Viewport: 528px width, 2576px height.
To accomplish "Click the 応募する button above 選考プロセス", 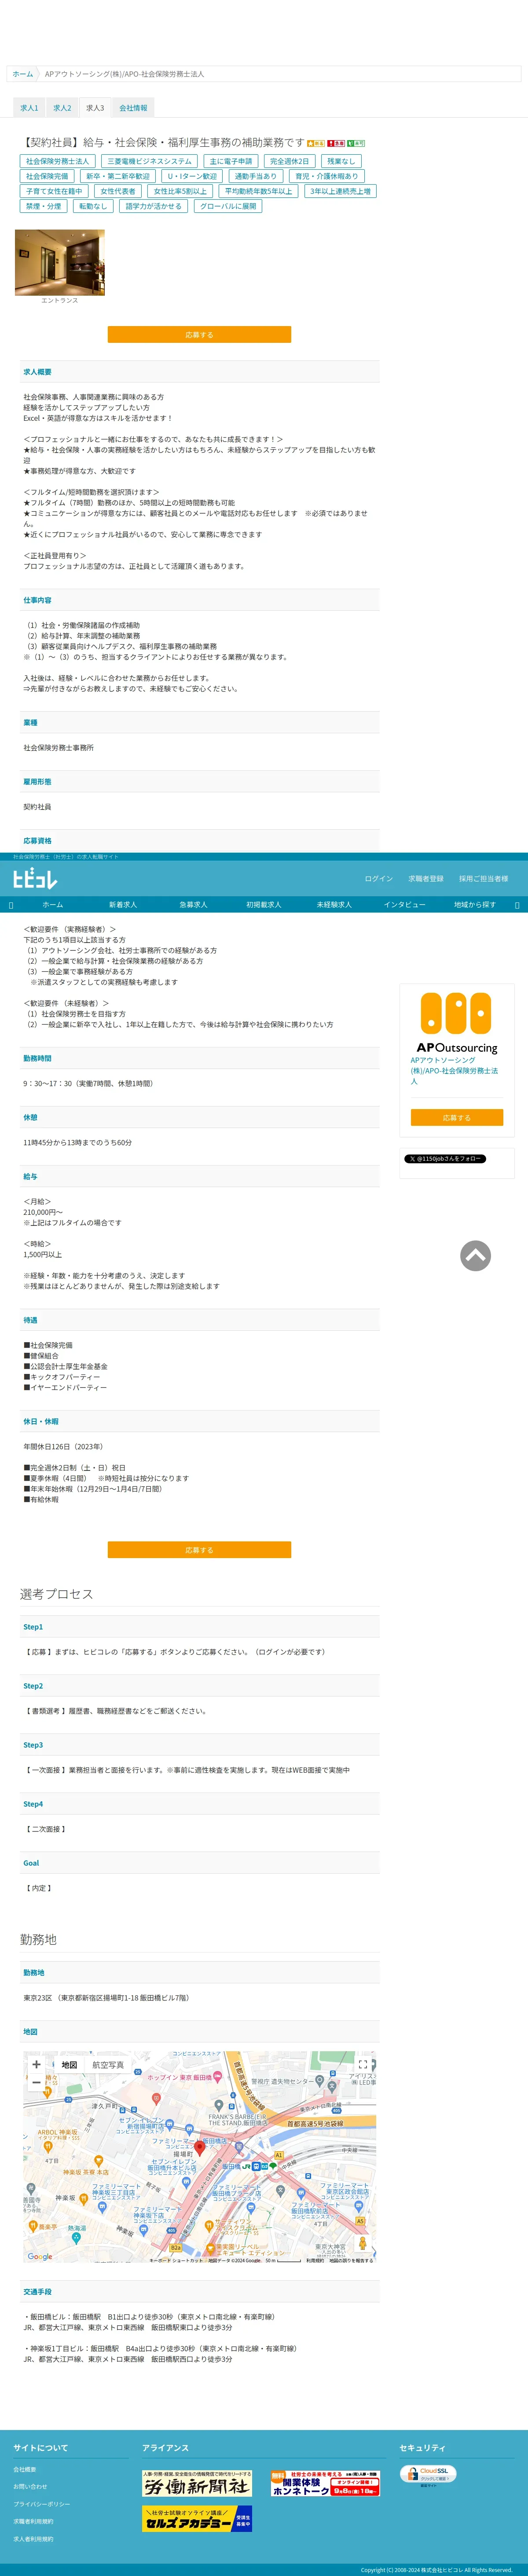I will pyautogui.click(x=200, y=1550).
